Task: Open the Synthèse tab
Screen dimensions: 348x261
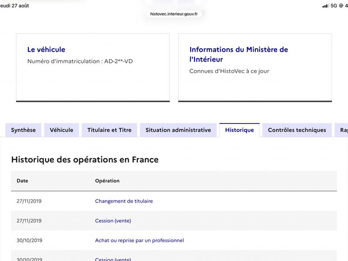Action: click(x=23, y=130)
